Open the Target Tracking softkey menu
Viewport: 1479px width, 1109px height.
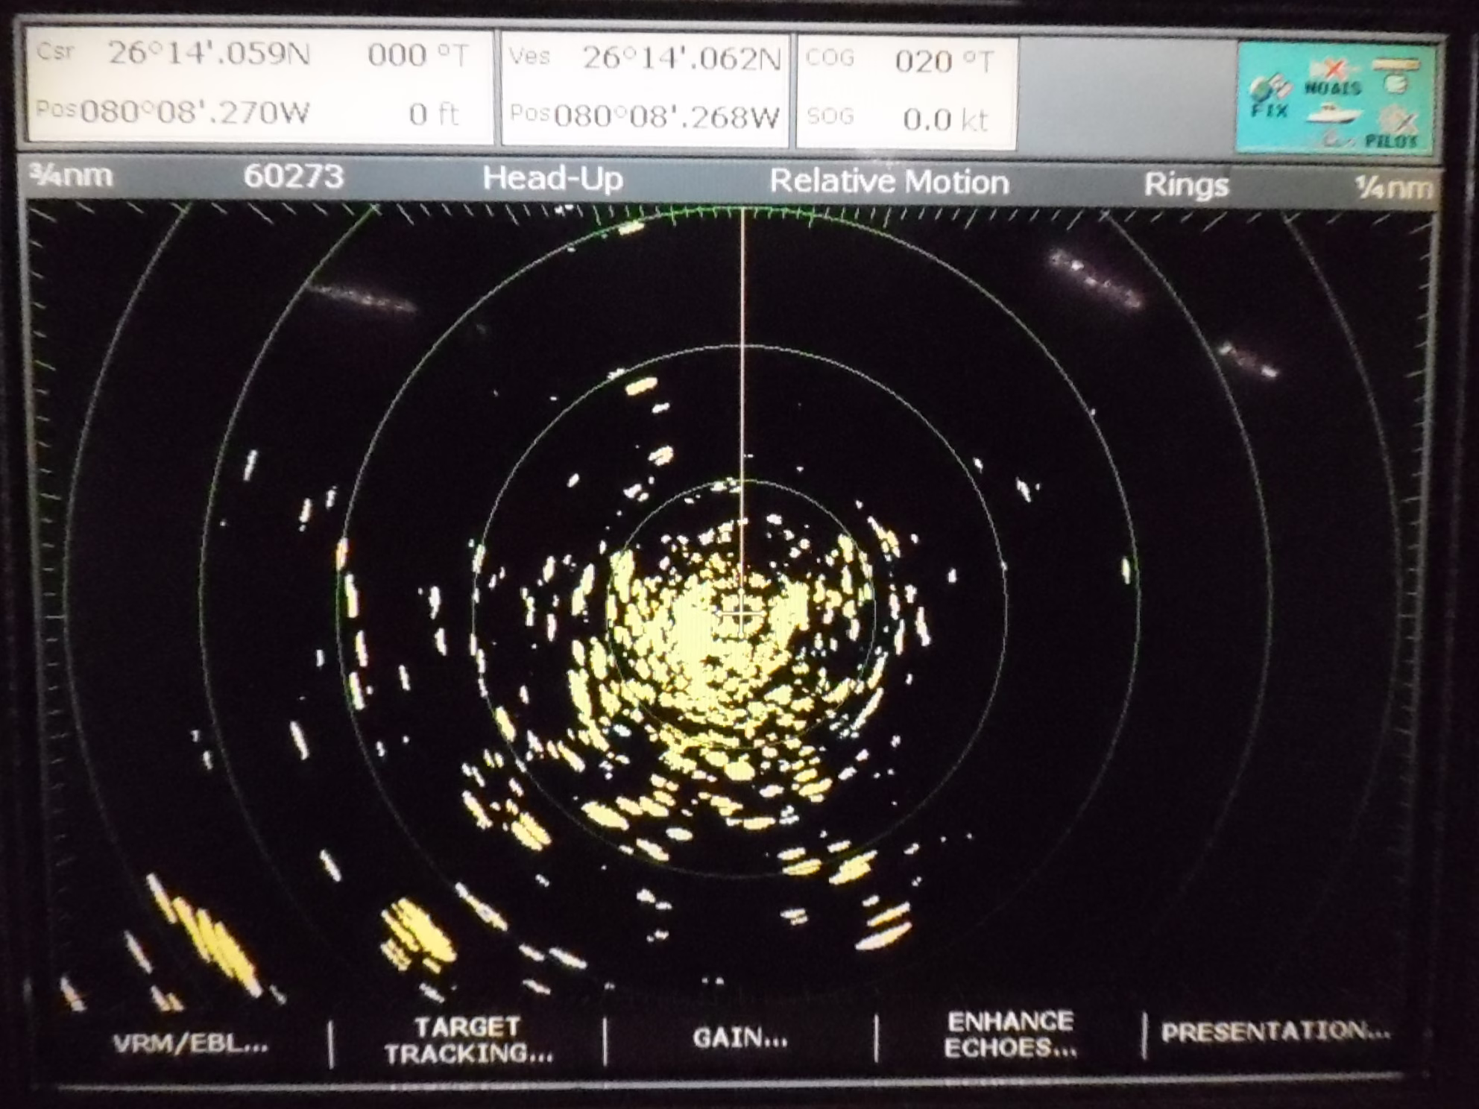coord(468,1040)
